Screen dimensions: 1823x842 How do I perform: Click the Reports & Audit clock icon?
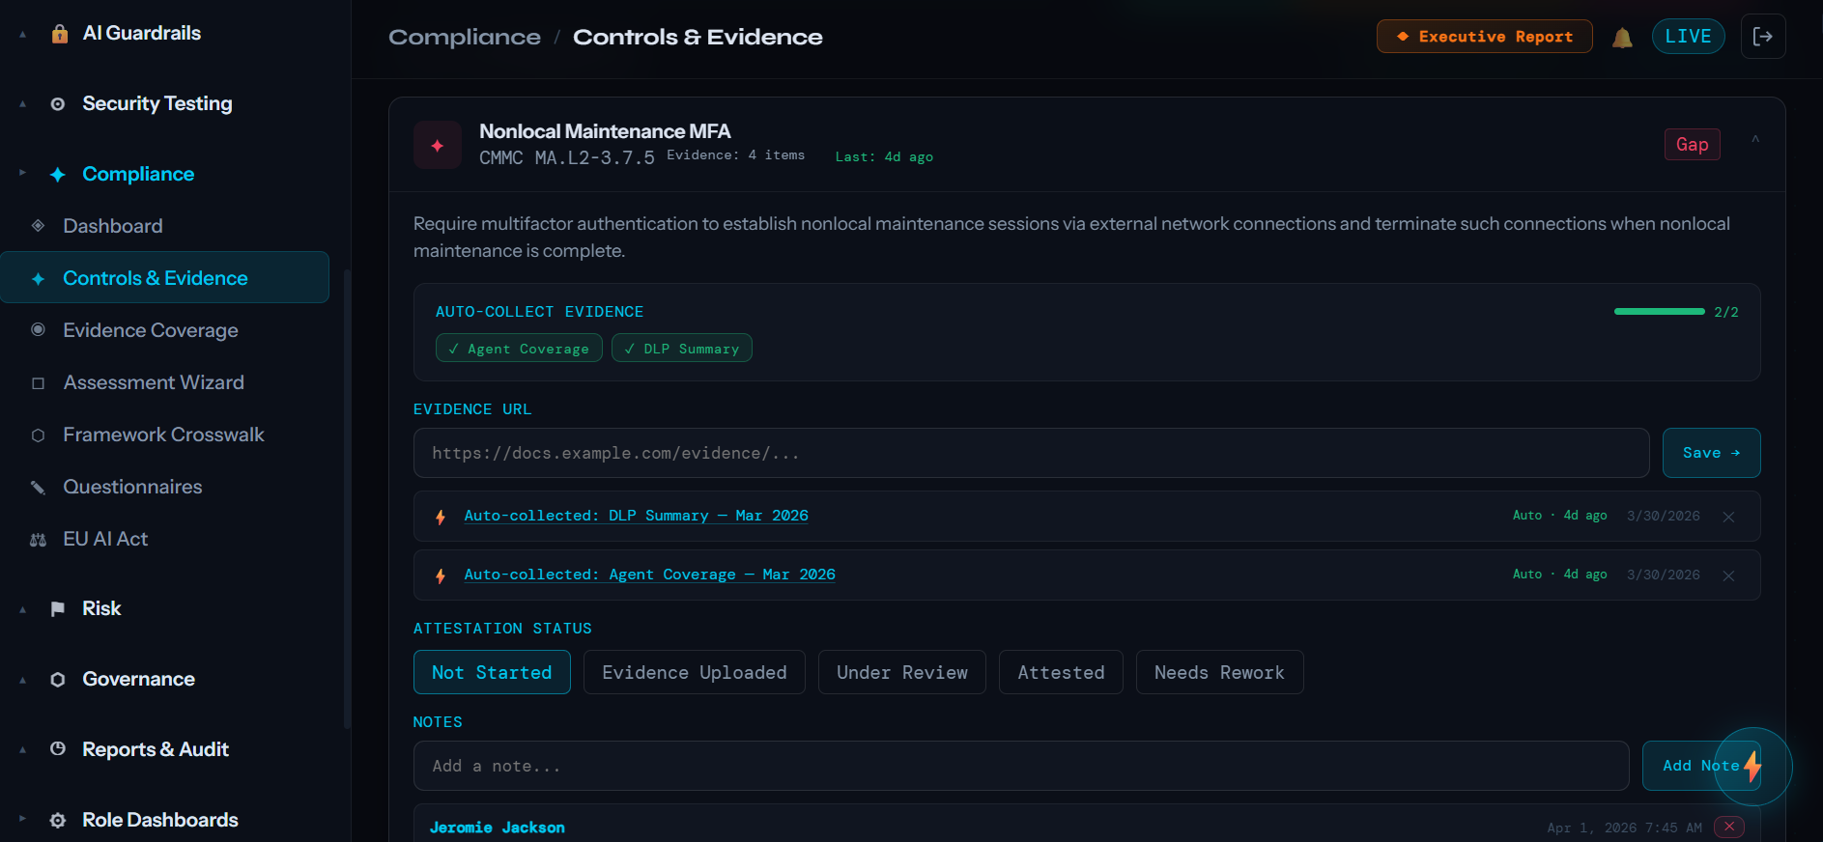(x=58, y=749)
